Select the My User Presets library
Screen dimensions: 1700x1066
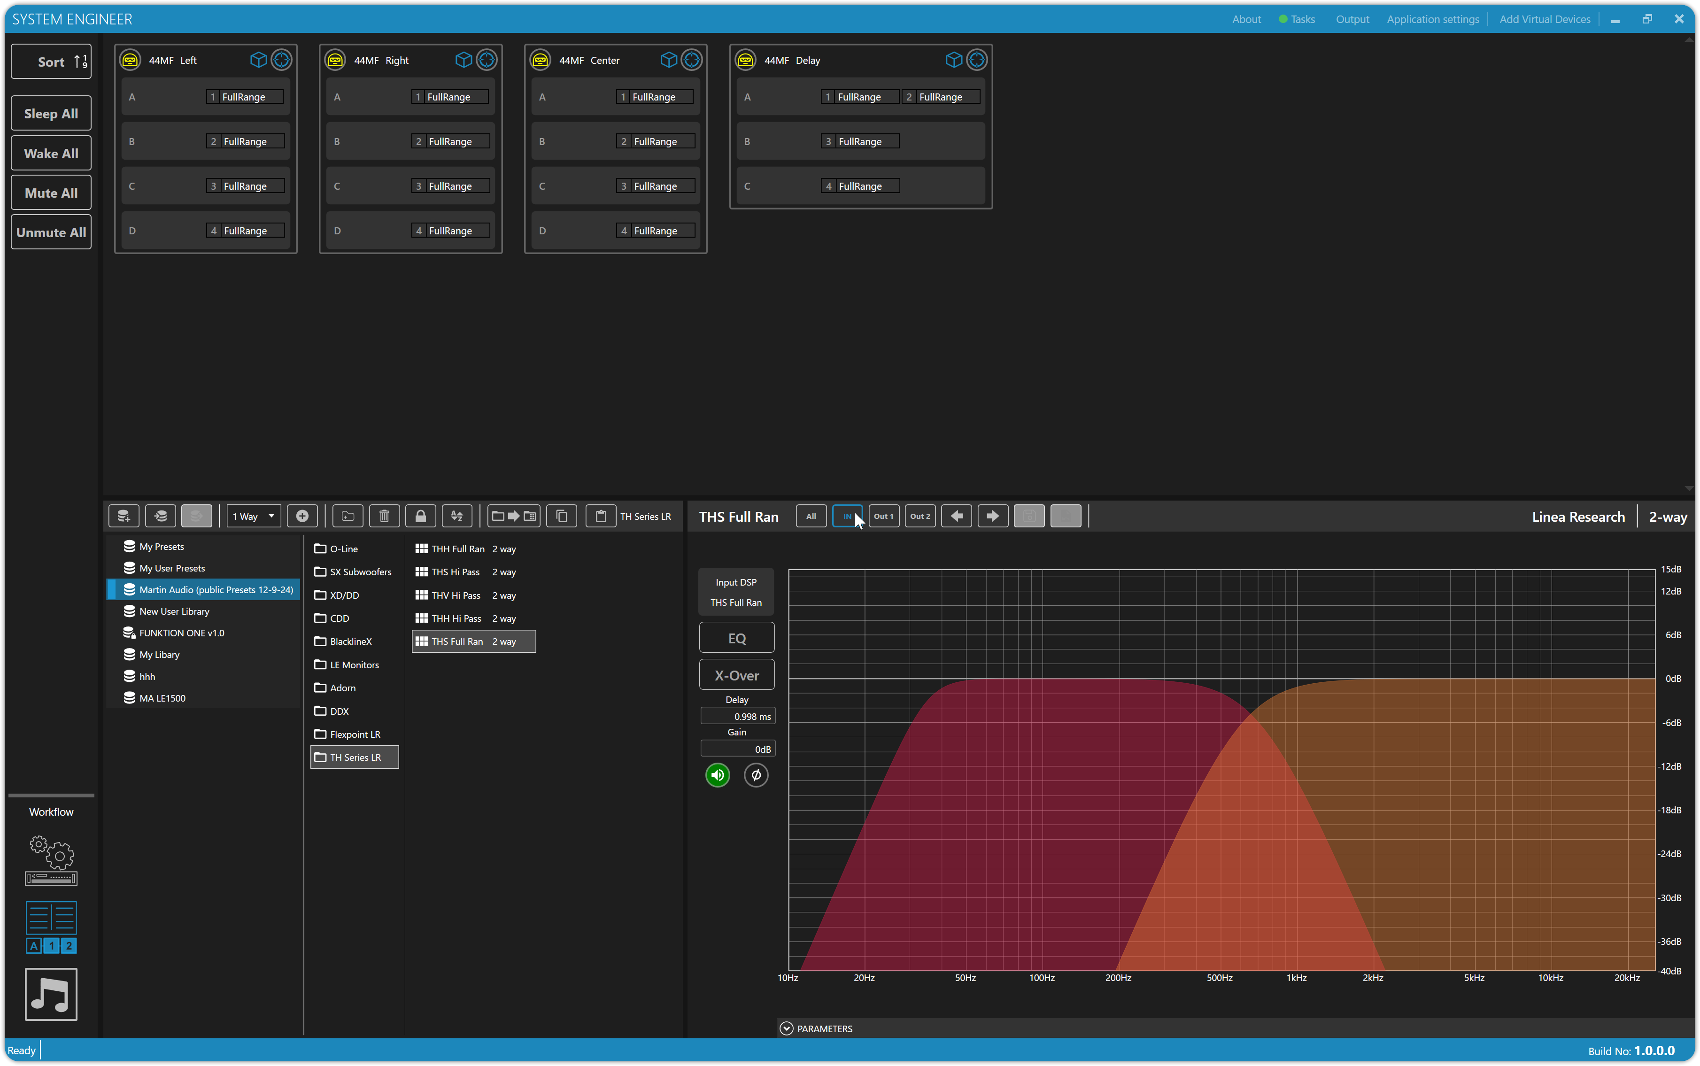coord(164,568)
